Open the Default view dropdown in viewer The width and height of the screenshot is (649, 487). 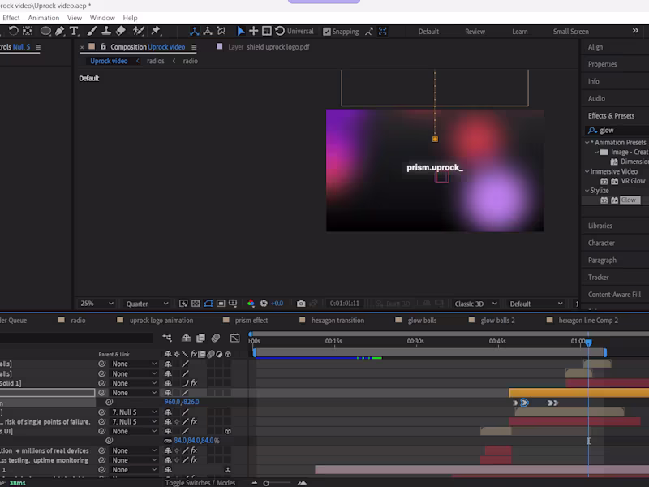[535, 304]
